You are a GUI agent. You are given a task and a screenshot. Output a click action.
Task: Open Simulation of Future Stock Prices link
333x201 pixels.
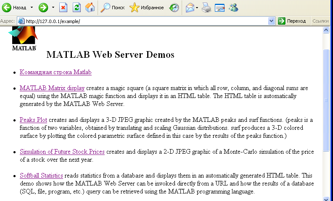62,152
